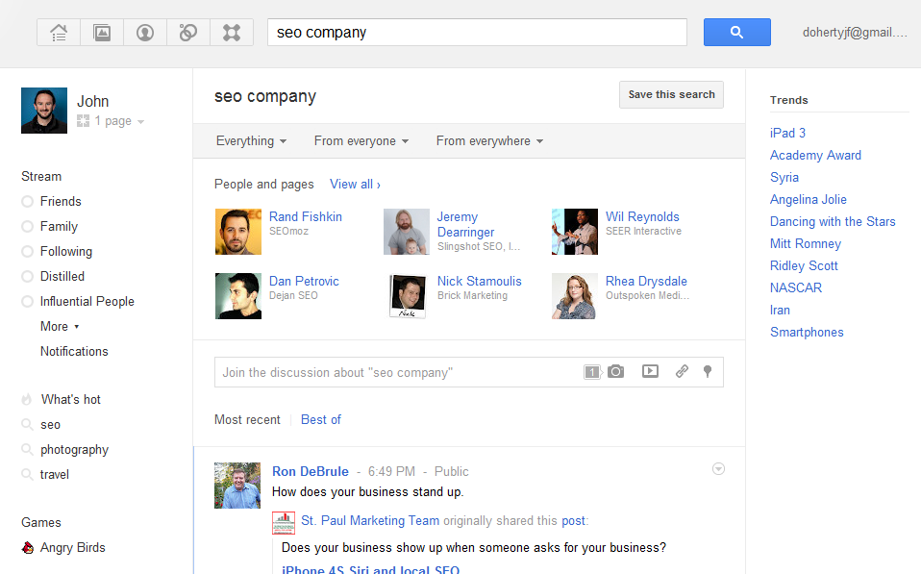The image size is (921, 574).
Task: Add location with the pin icon
Action: coord(708,371)
